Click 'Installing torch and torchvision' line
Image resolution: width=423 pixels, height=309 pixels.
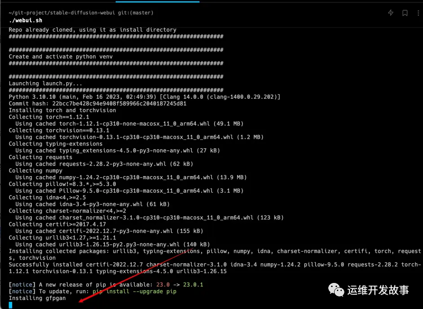pos(62,110)
